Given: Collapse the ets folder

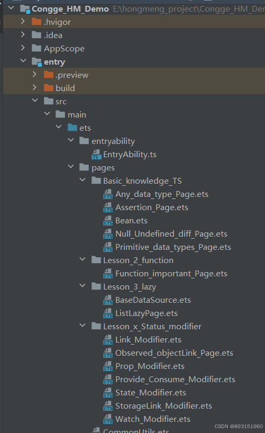Looking at the screenshot, I should point(59,127).
